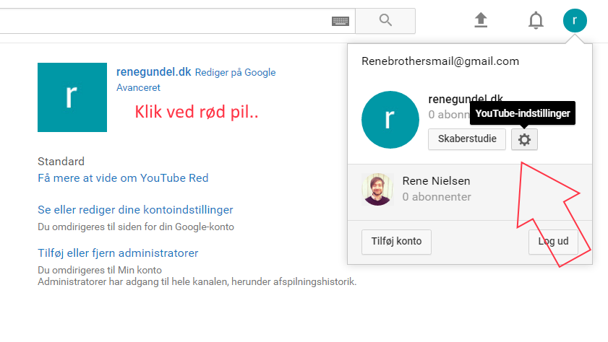The image size is (608, 342).
Task: Click the teal account avatar in header
Action: pos(575,20)
